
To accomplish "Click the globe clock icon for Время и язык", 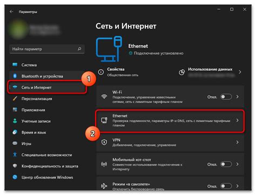I will click(x=15, y=132).
